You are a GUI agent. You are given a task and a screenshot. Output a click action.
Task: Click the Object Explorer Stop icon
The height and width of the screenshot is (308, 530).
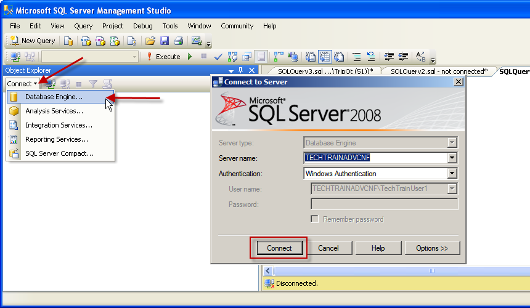tap(79, 84)
